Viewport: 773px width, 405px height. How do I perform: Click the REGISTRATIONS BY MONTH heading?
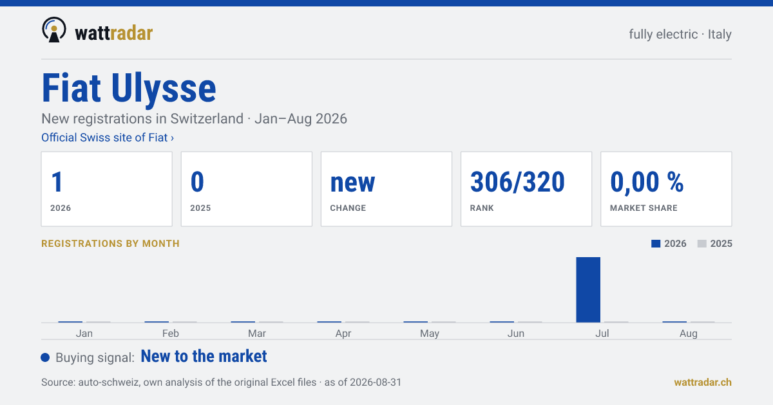(x=110, y=244)
